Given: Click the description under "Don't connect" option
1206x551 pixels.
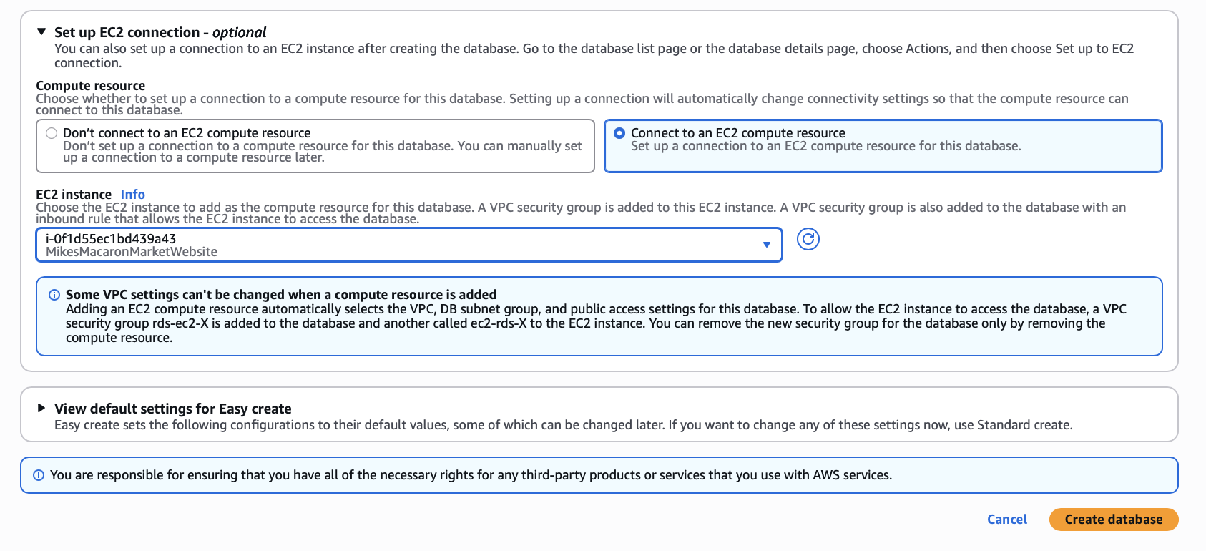Looking at the screenshot, I should point(322,152).
